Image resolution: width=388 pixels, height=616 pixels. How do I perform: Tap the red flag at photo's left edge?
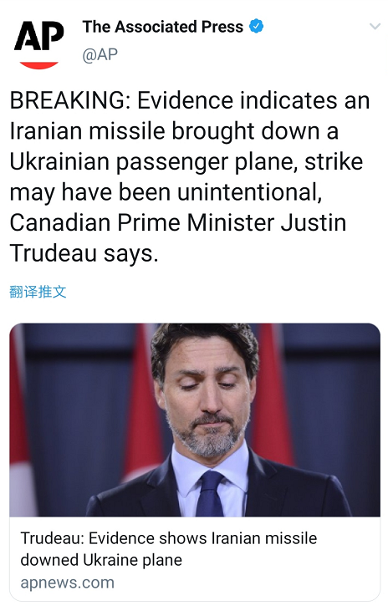coord(18,420)
